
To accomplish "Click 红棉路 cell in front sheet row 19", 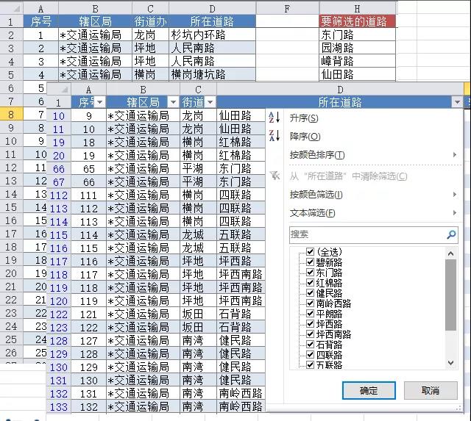I will [241, 142].
